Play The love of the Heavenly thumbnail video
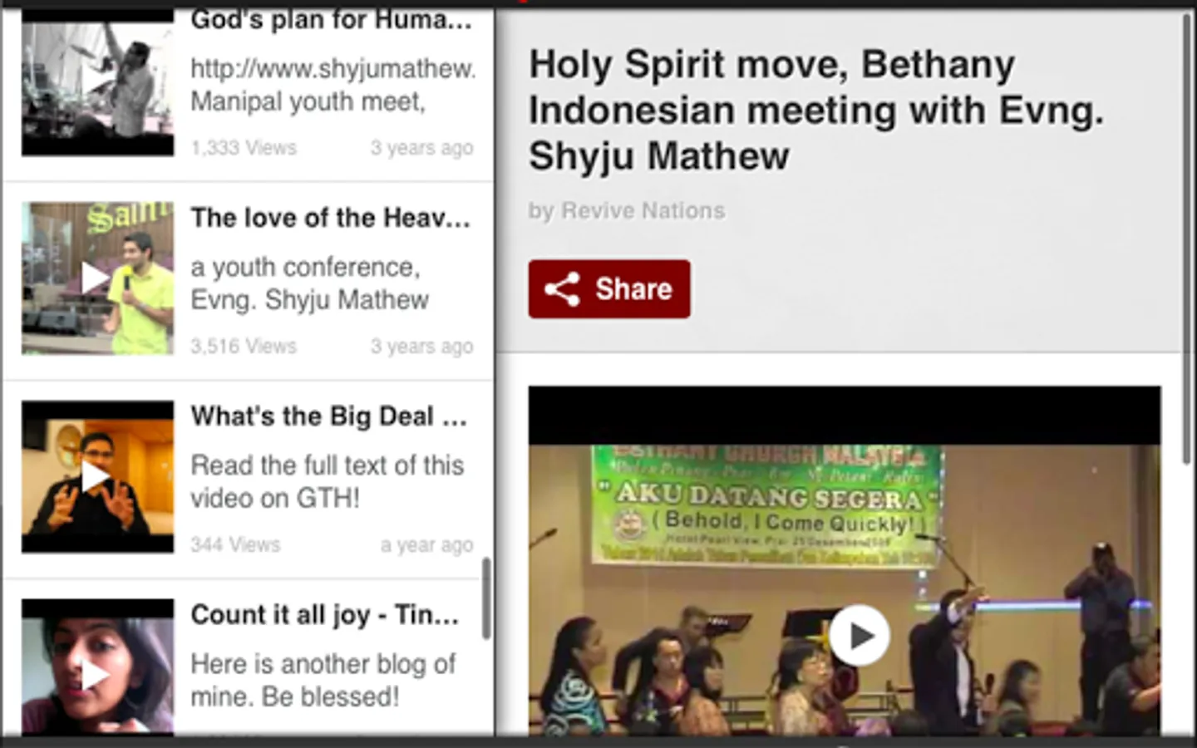 [97, 278]
